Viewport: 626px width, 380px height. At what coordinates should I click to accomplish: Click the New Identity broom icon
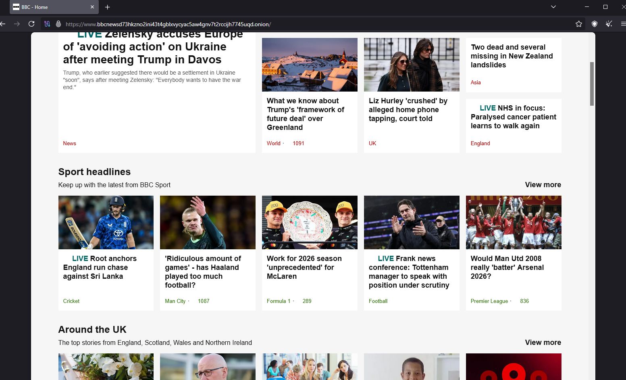click(x=609, y=24)
